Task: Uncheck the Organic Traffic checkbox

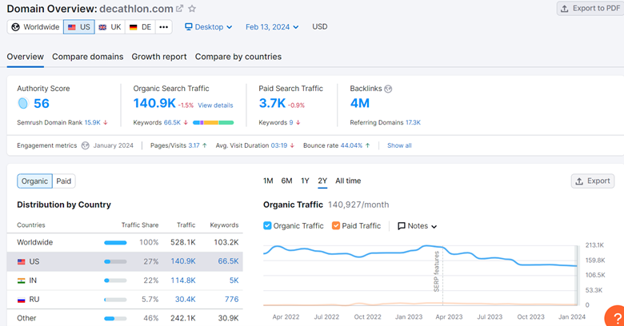Action: (267, 226)
